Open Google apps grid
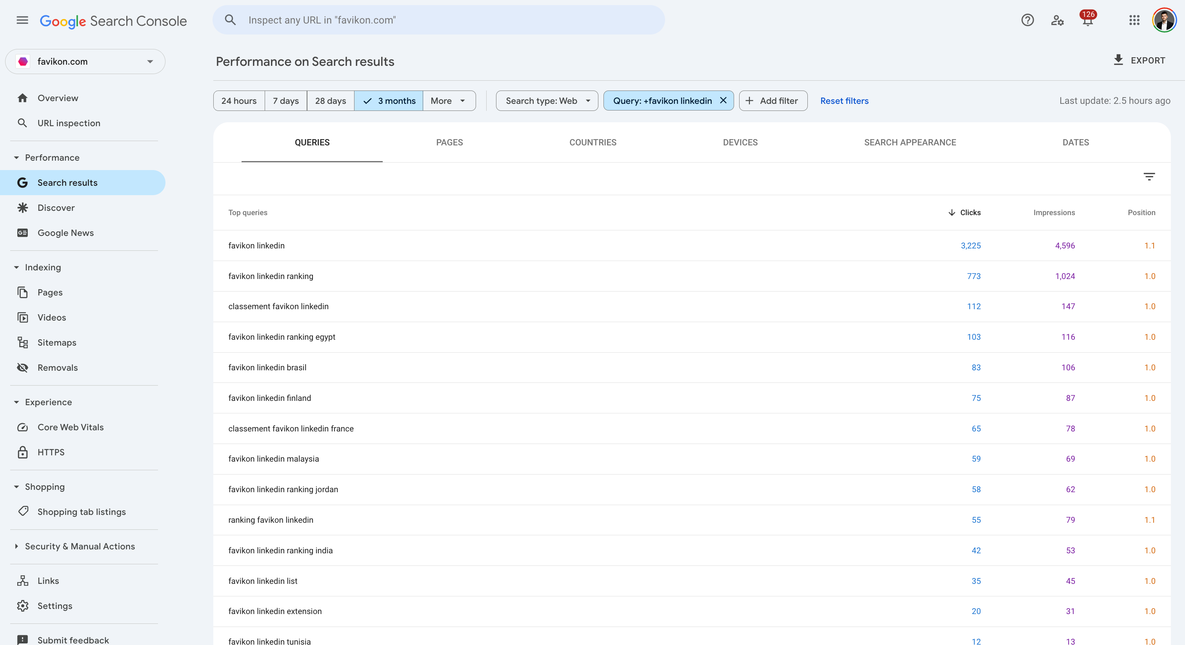The width and height of the screenshot is (1185, 645). [1134, 20]
